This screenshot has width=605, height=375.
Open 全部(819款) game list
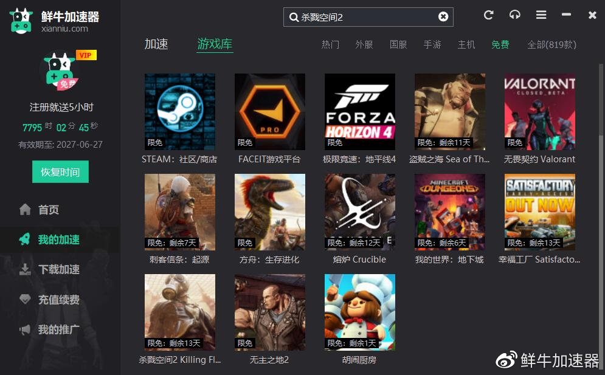(551, 44)
